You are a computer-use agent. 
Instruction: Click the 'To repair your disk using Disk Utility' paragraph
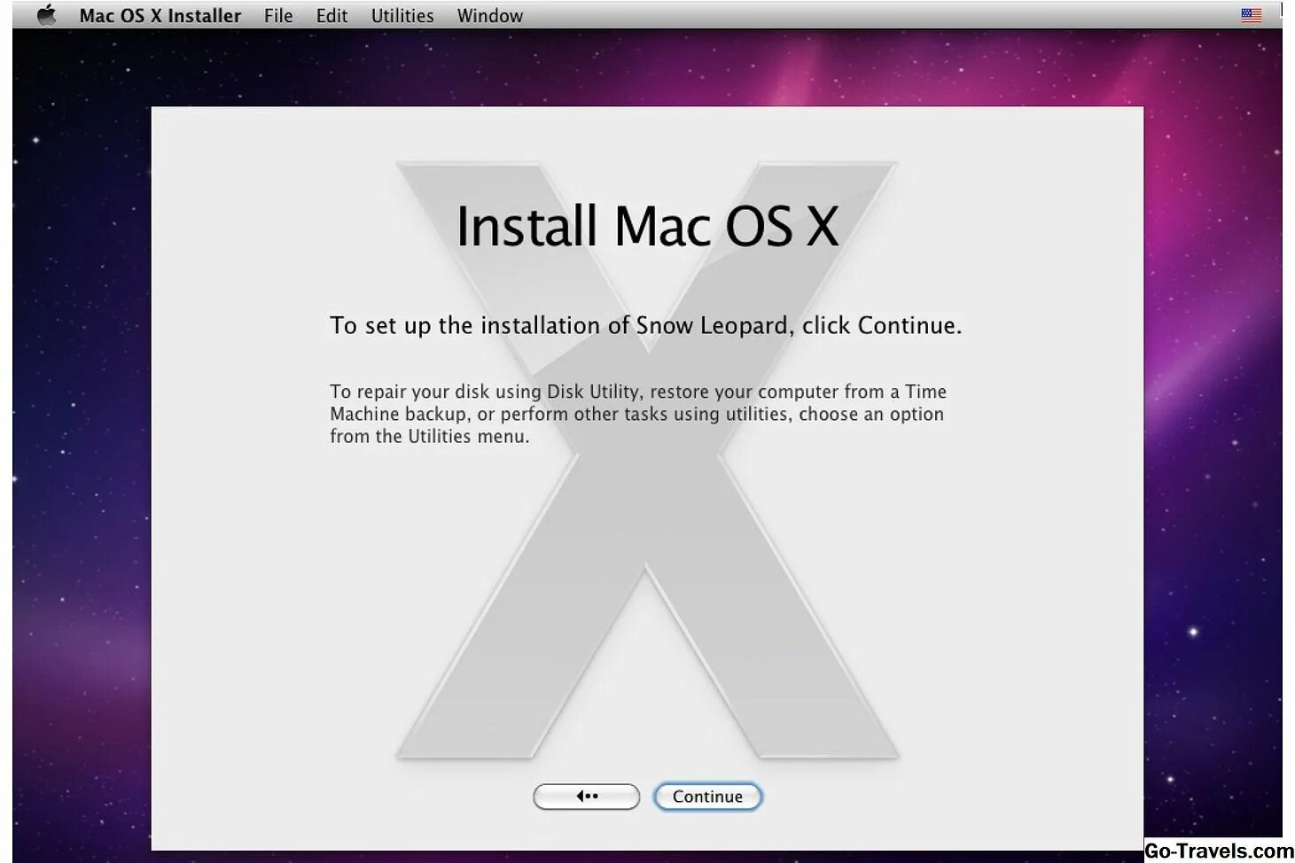point(638,414)
